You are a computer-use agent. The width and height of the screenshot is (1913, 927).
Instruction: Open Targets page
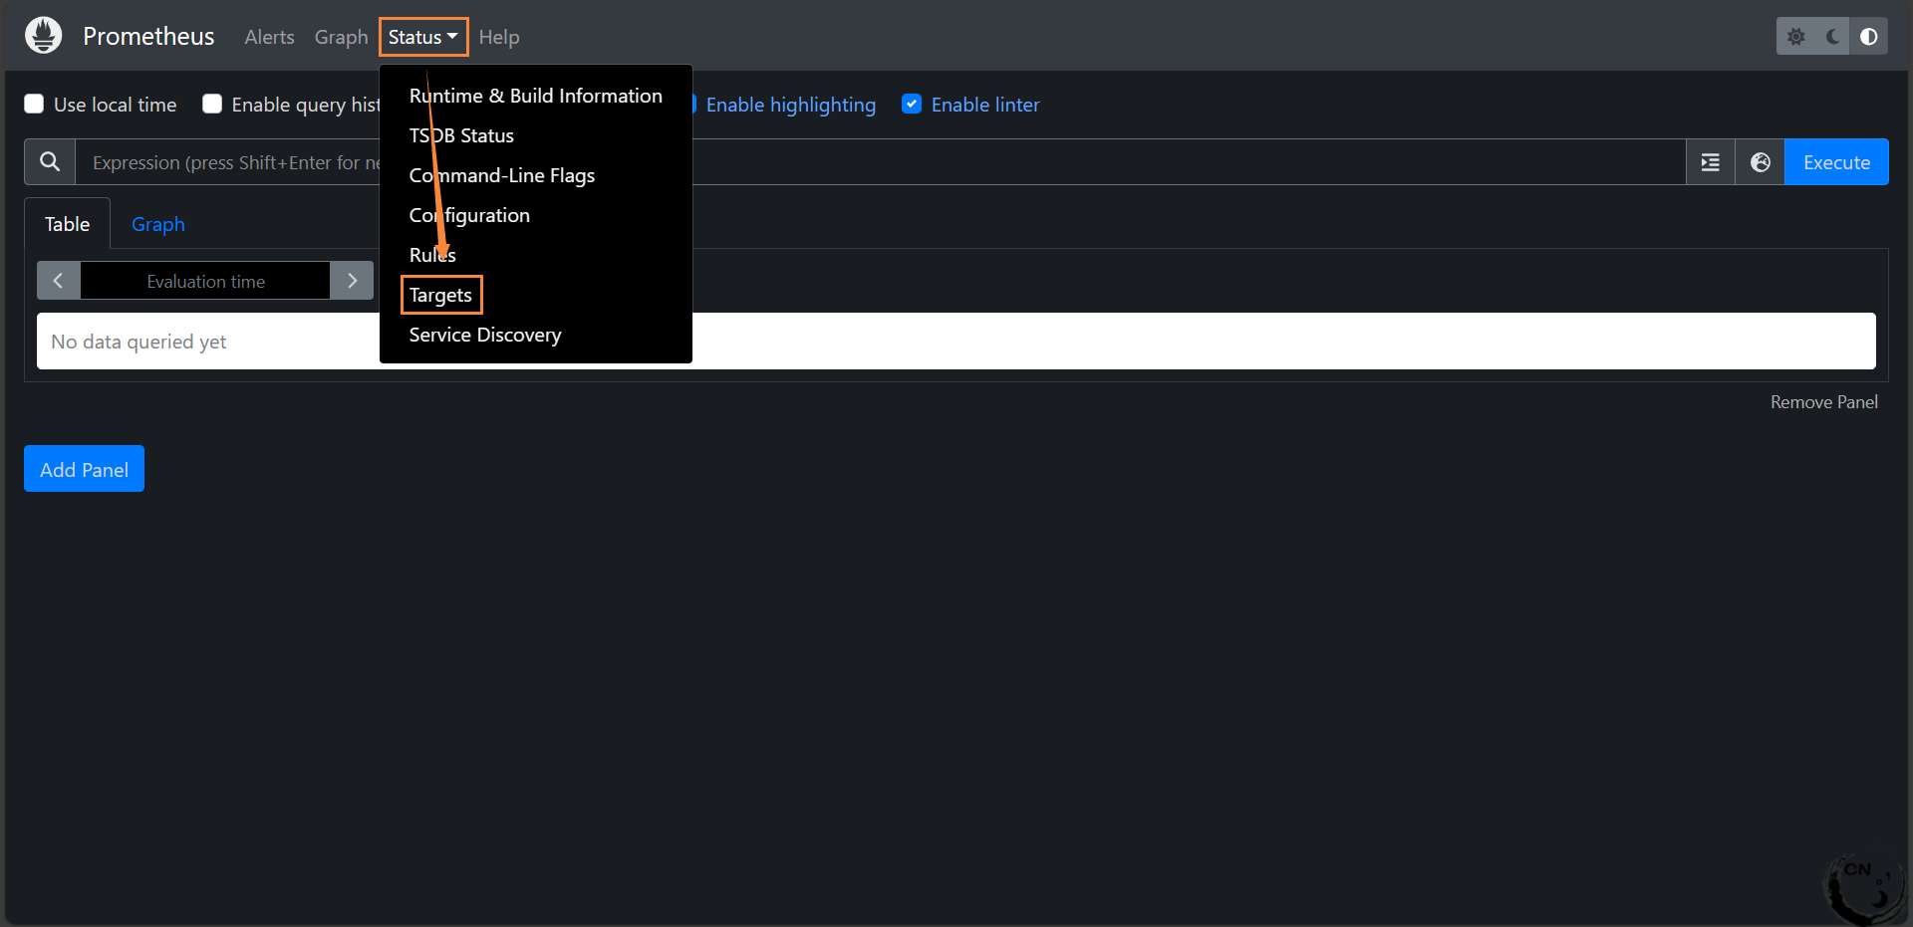pos(440,295)
